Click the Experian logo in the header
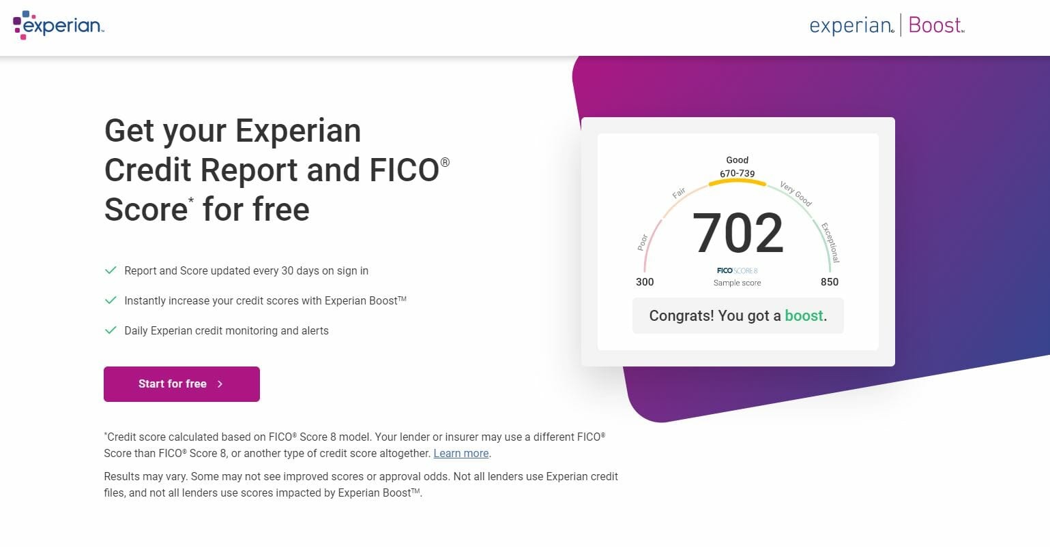 (x=58, y=25)
